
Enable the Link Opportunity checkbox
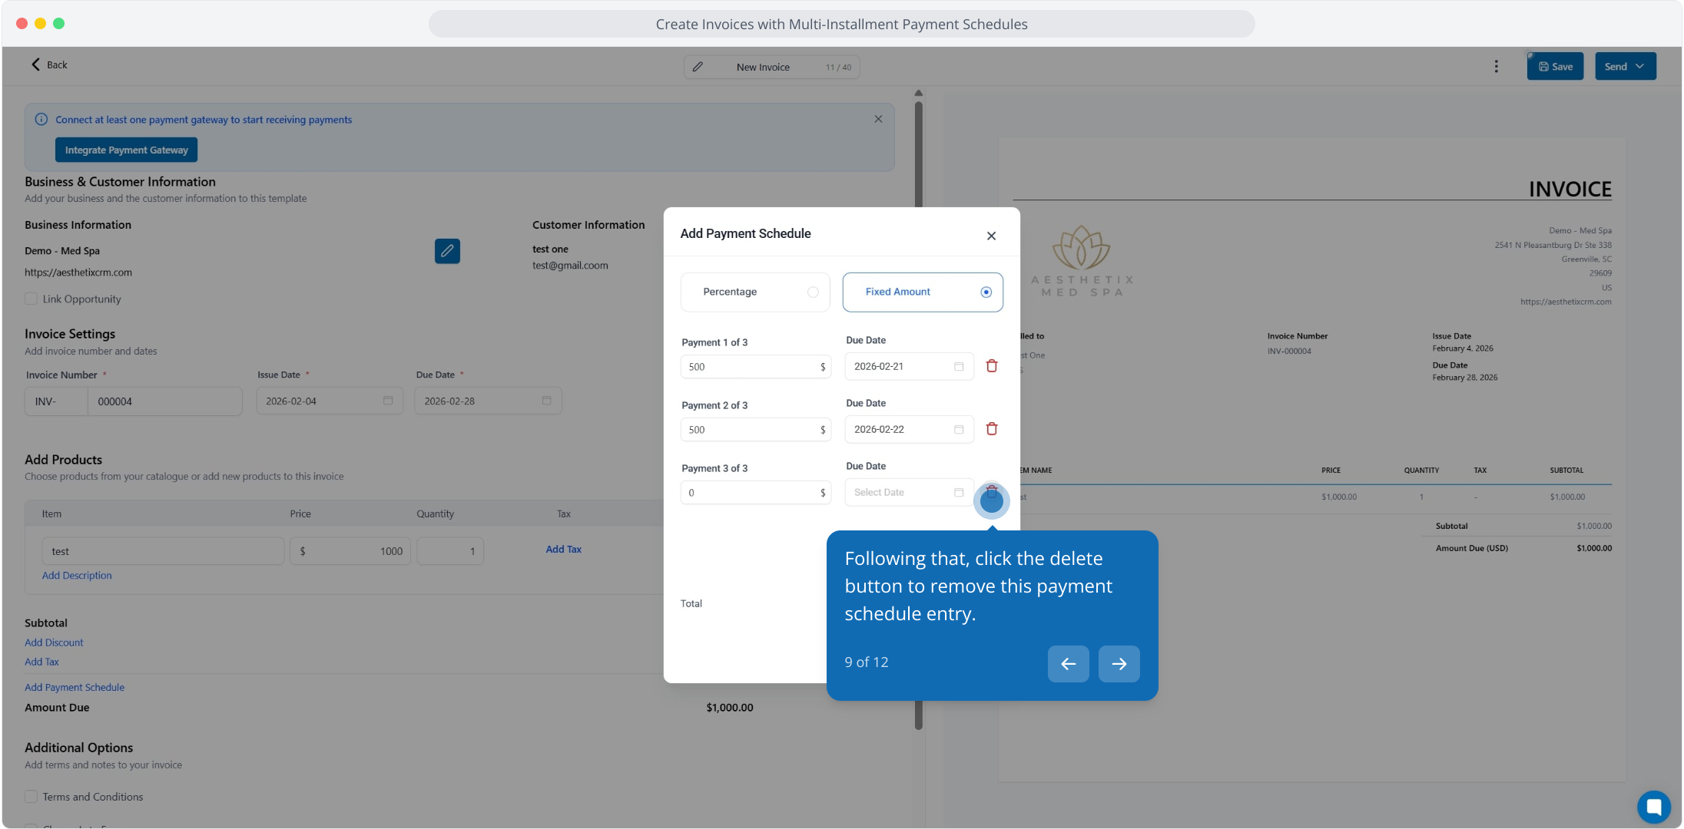click(31, 299)
